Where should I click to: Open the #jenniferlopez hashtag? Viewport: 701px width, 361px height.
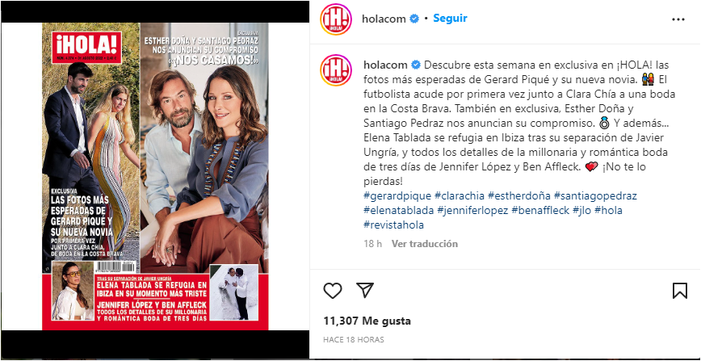[472, 210]
